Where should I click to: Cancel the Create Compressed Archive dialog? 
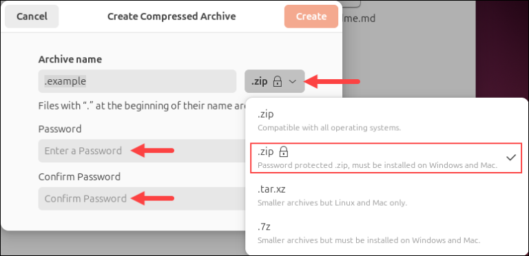tap(32, 16)
